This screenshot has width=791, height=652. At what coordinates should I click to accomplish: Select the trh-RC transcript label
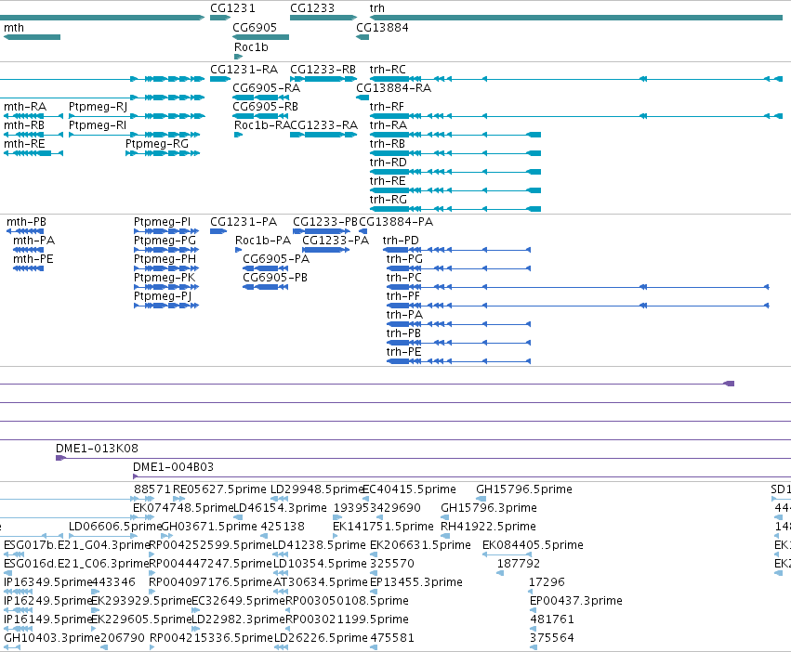point(388,69)
